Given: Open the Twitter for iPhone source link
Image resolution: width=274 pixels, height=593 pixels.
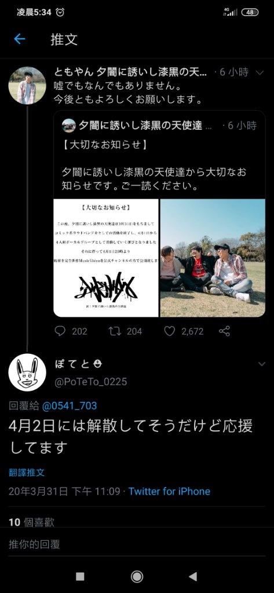Looking at the screenshot, I should [169, 491].
